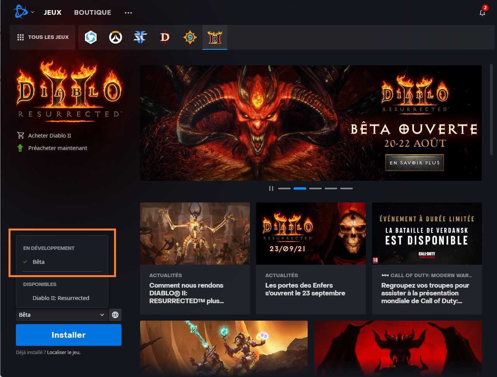Go to fourth carousel slide indicator

331,188
